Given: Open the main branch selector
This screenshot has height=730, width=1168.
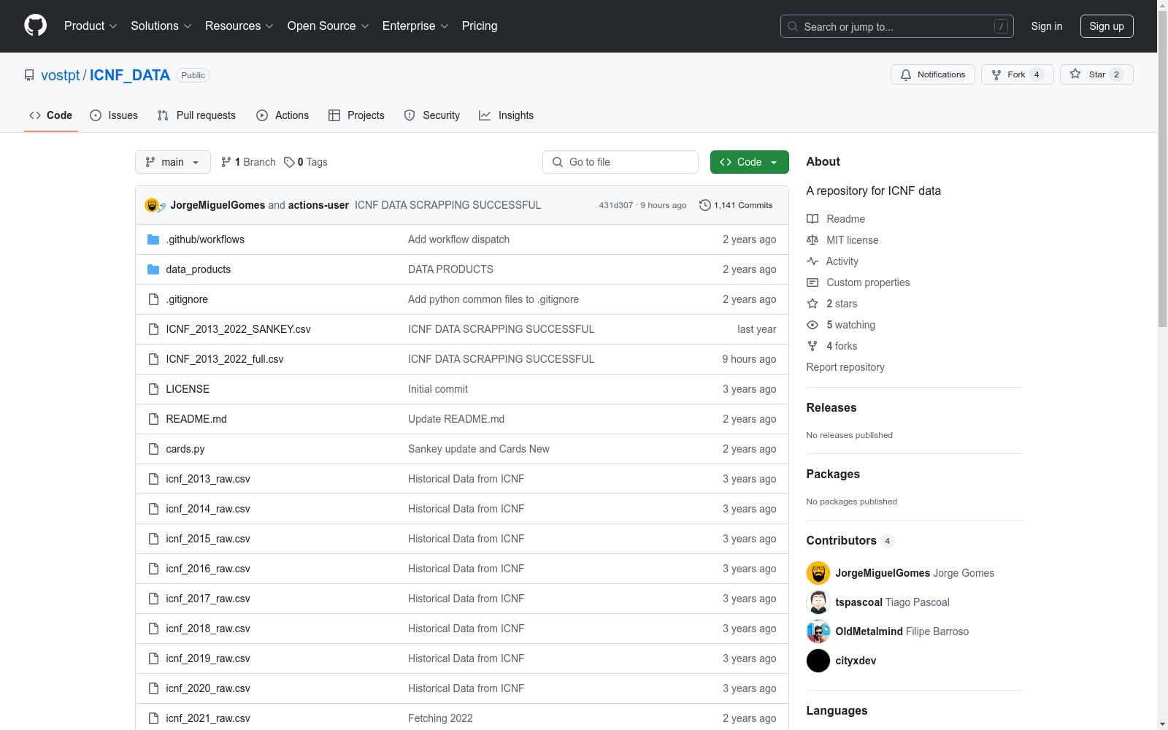Looking at the screenshot, I should (173, 162).
